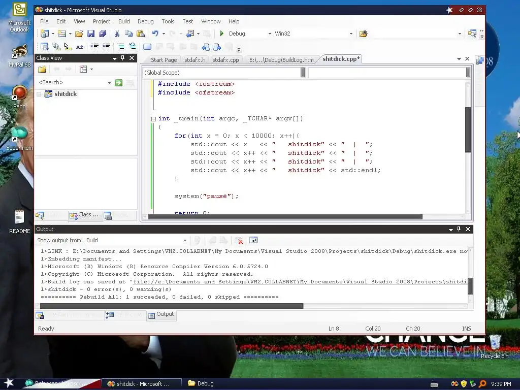Click the code editor vertical scrollbar thumb
520x390 pixels.
tap(468, 129)
